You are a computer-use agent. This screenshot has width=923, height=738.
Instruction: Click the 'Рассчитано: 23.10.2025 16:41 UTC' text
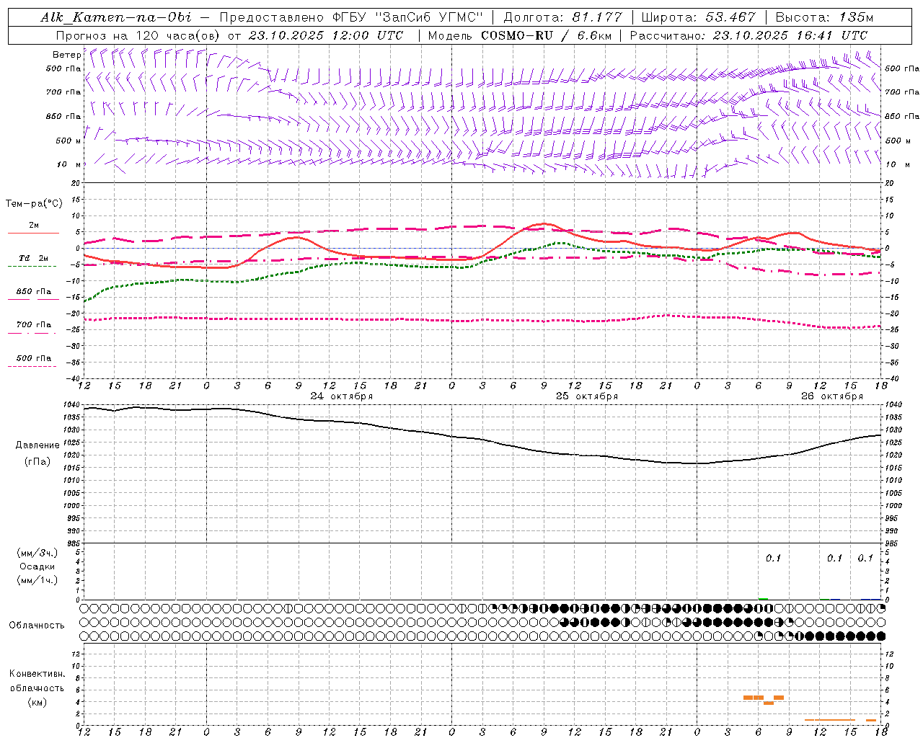[x=748, y=35]
